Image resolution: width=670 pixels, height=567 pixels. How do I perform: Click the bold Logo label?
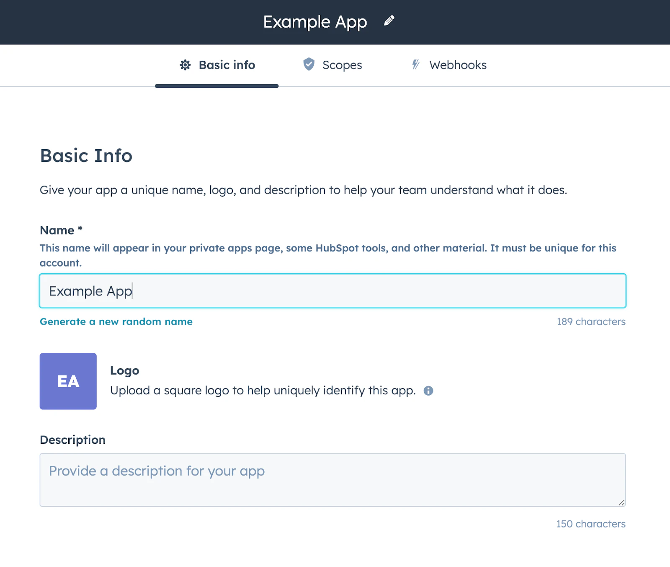124,371
